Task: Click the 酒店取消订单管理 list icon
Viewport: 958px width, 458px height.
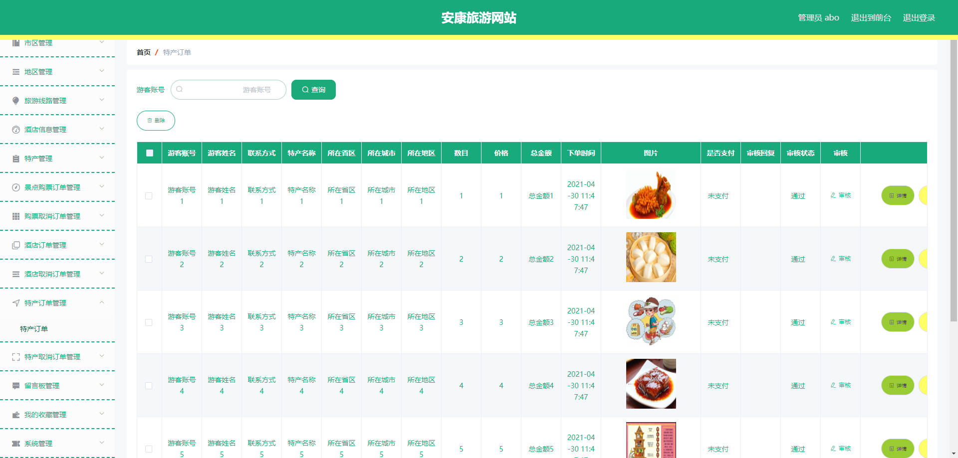Action: coord(16,274)
